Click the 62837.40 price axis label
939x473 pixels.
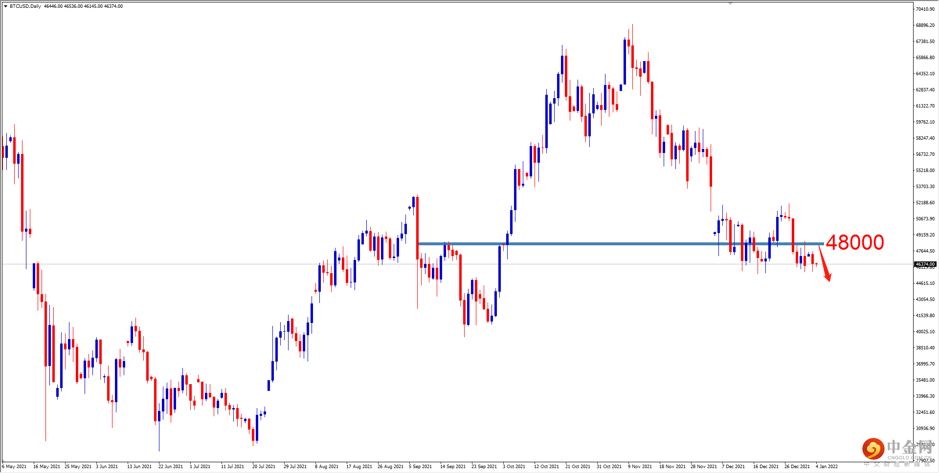coord(925,90)
